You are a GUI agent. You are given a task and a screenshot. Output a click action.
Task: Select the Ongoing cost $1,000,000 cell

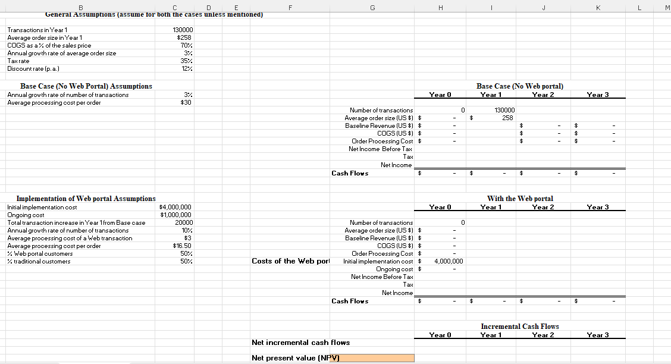click(175, 214)
